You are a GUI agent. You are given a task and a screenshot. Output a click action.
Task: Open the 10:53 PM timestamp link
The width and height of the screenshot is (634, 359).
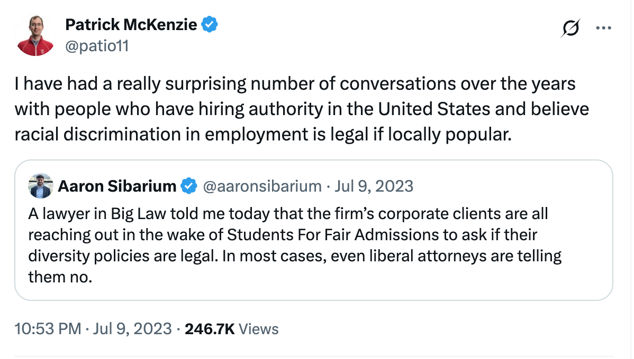click(48, 329)
